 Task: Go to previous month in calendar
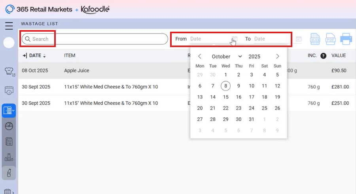200,56
